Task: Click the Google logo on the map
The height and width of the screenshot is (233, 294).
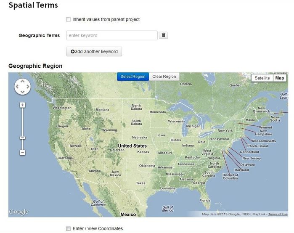Action: point(19,212)
